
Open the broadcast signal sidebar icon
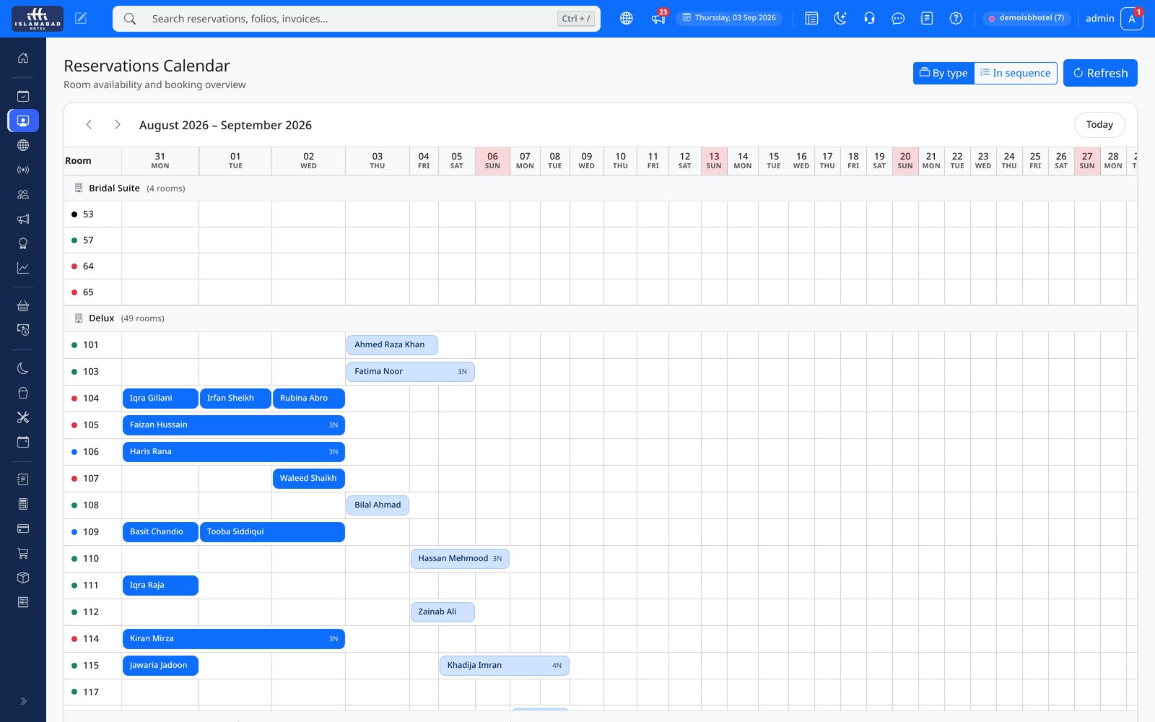(x=23, y=170)
